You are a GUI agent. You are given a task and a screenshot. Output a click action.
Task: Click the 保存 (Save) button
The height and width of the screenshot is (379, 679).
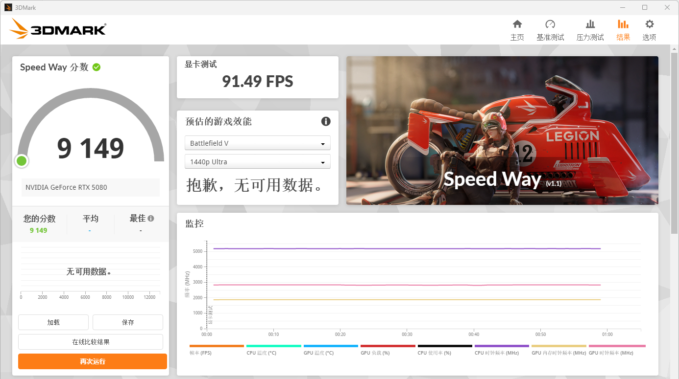click(x=128, y=322)
